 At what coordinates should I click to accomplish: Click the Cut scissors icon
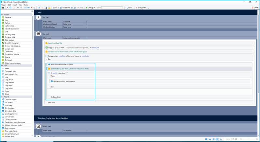tap(7, 7)
